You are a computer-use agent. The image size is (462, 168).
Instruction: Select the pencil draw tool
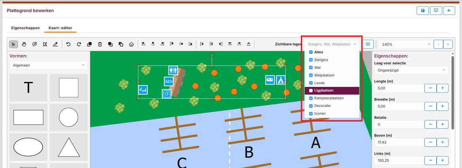(x=55, y=44)
